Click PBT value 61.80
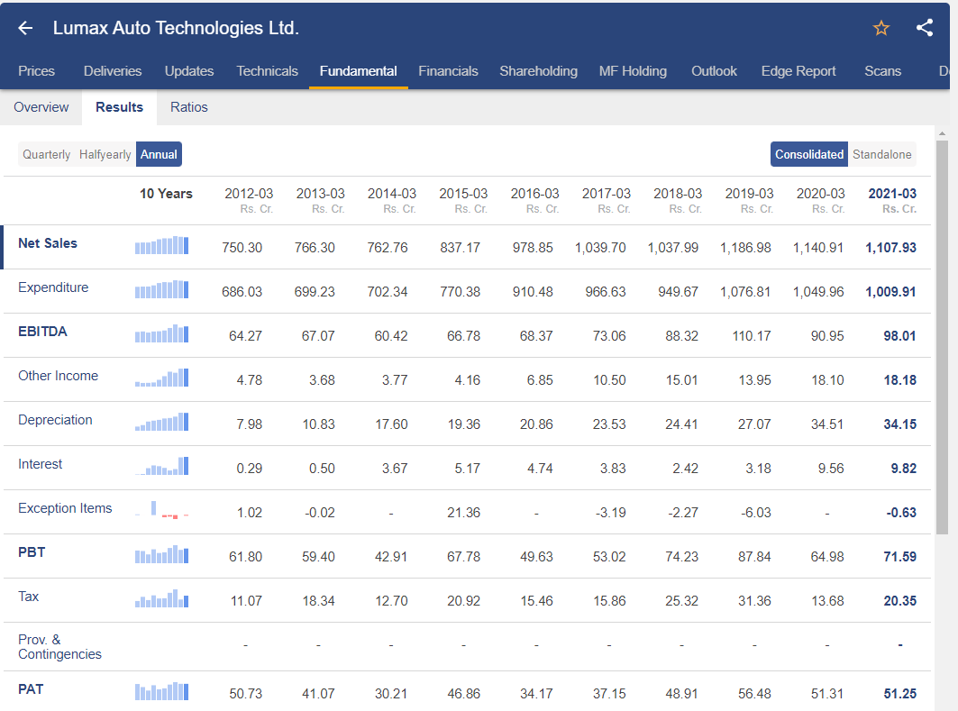The width and height of the screenshot is (958, 711). point(246,557)
